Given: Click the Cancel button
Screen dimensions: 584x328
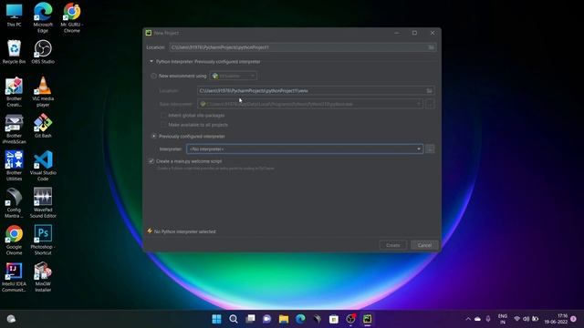Looking at the screenshot, I should click(x=424, y=245).
